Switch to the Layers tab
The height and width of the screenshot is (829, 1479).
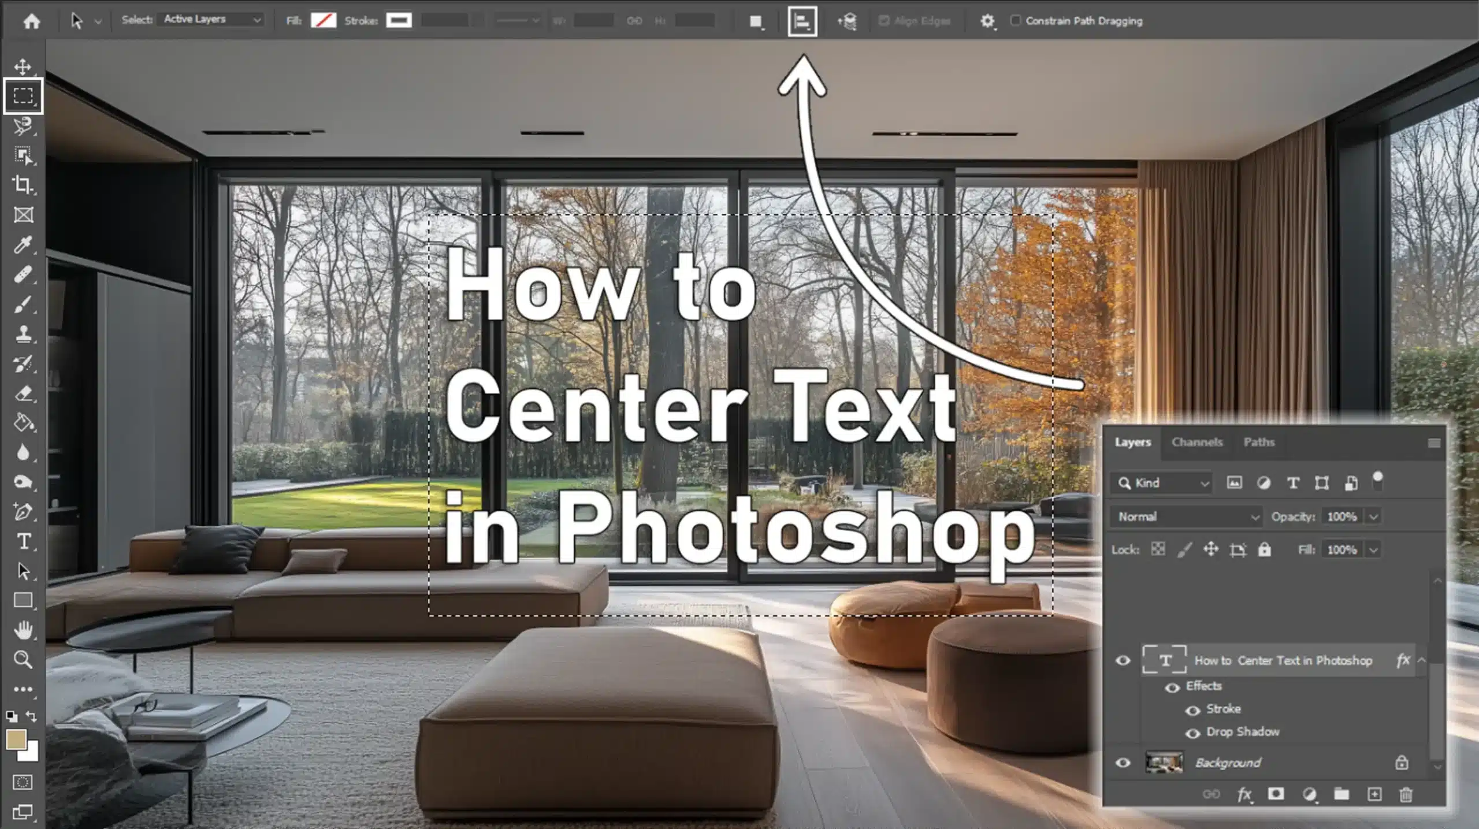[1132, 442]
